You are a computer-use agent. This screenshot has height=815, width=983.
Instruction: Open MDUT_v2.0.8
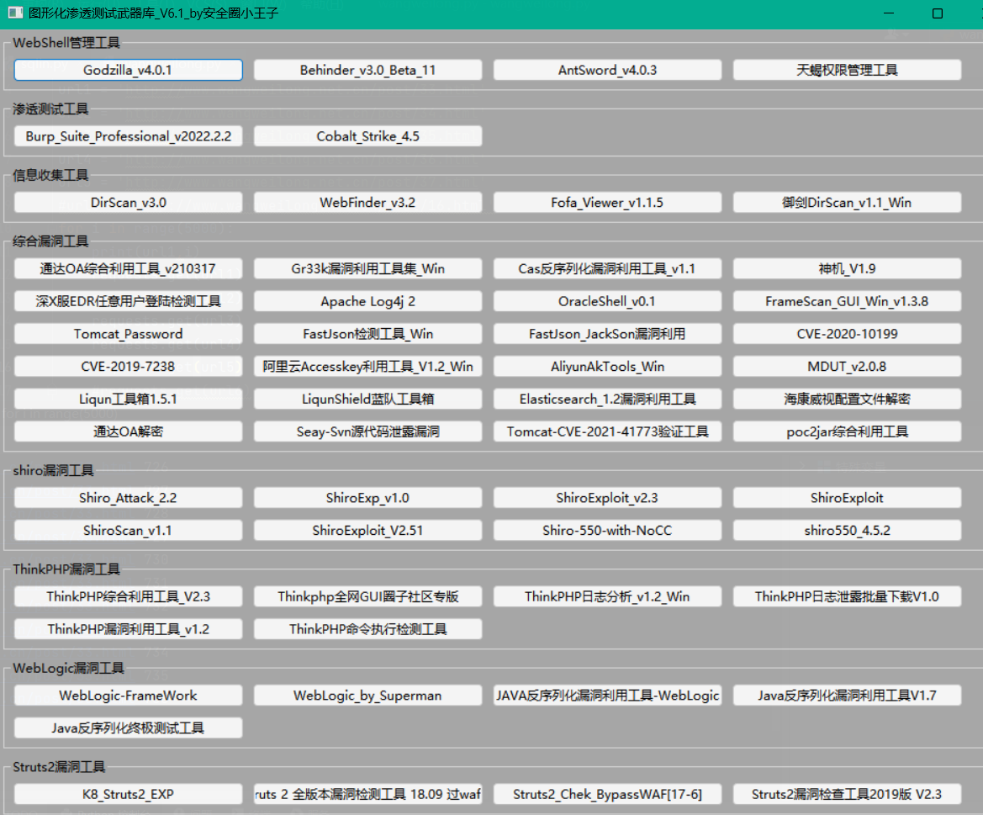click(847, 366)
